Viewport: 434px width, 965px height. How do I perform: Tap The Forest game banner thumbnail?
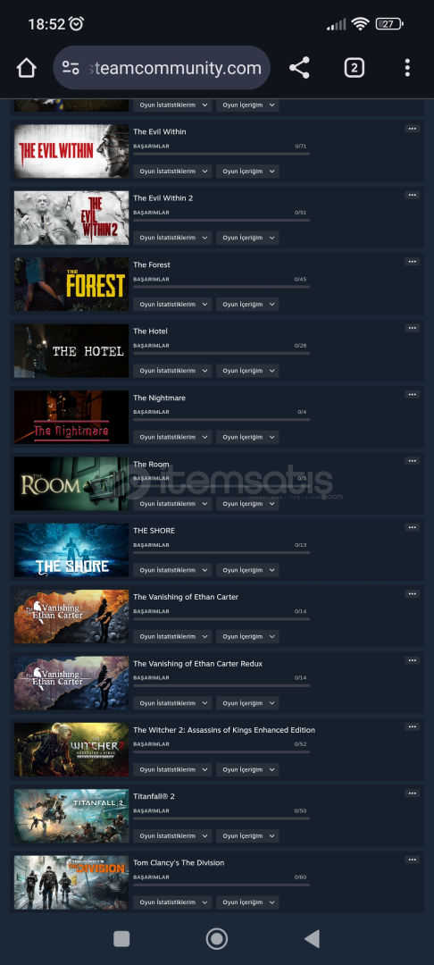click(x=71, y=284)
